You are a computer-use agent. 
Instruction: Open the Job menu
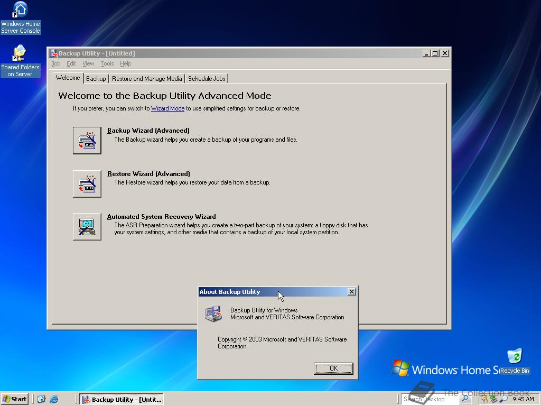click(x=56, y=63)
